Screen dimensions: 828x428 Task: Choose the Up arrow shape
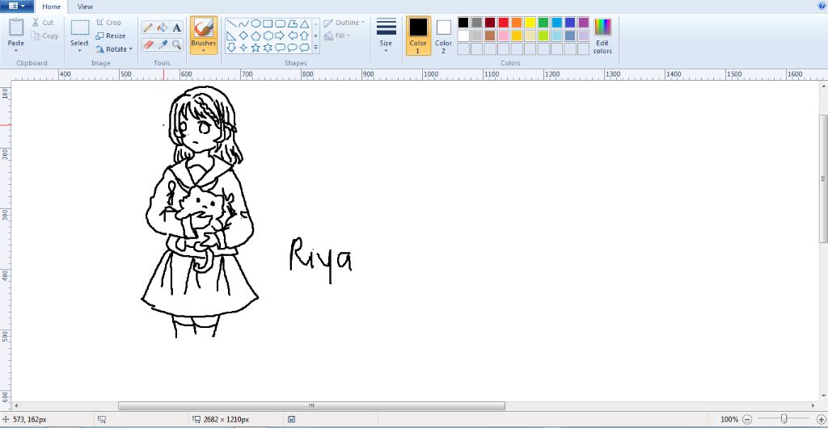[304, 36]
